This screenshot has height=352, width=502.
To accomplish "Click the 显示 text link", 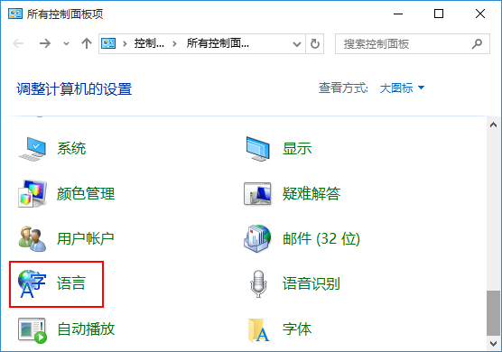I will (297, 149).
